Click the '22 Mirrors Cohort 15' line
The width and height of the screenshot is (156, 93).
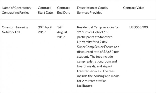point(92,32)
